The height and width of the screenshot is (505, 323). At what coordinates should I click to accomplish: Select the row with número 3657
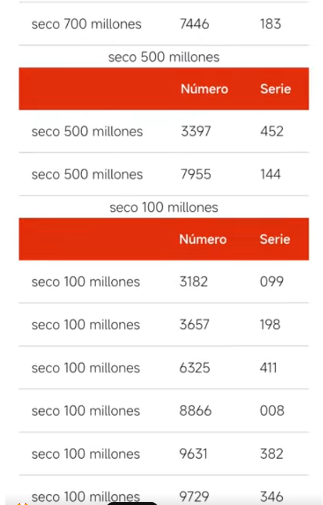(x=164, y=325)
